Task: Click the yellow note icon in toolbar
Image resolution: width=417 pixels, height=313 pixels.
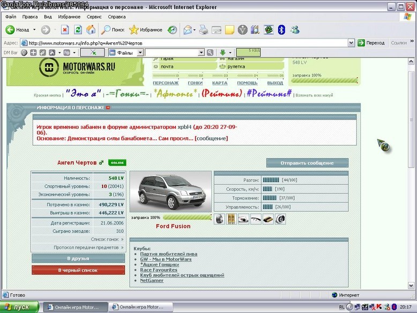Action: coord(229,30)
